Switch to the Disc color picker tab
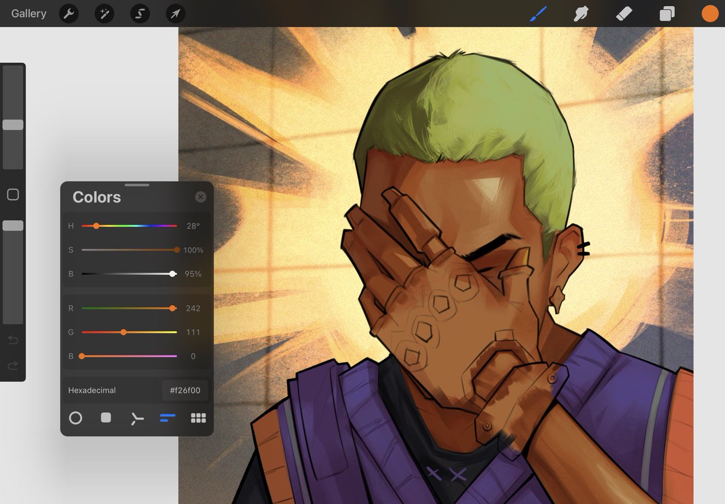Screen dimensions: 725x504 76,418
